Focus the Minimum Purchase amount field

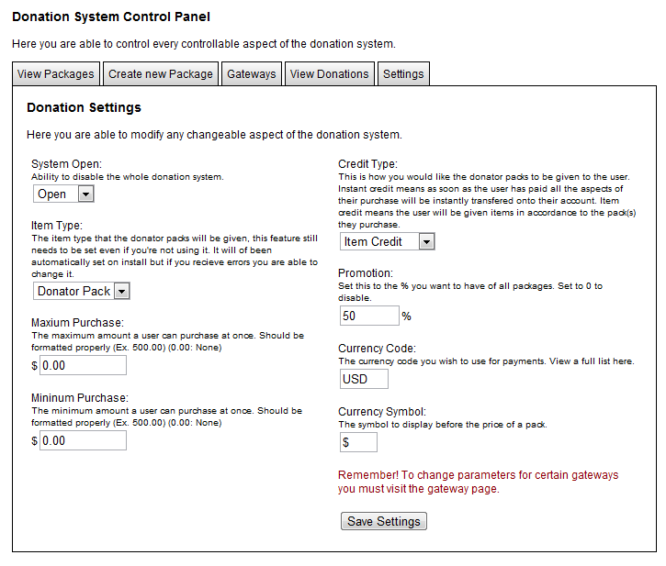[x=83, y=440]
